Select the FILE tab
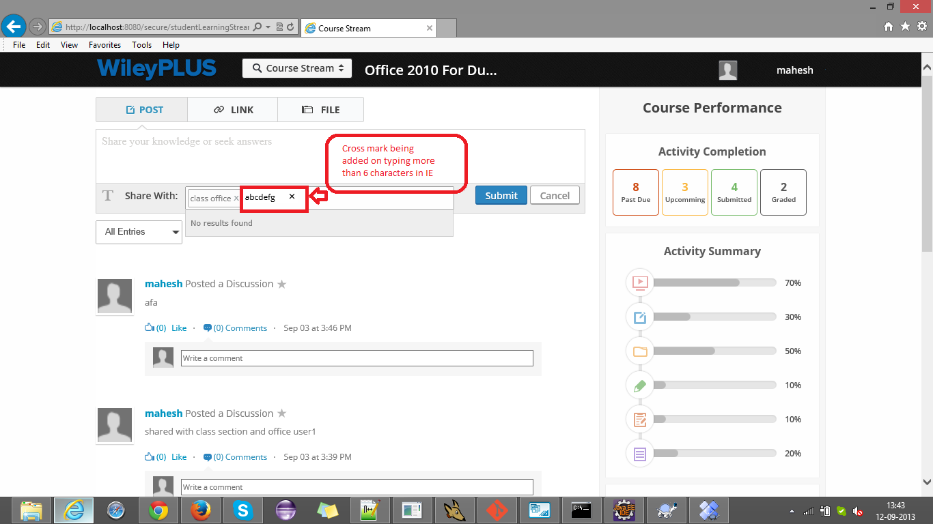Screen dimensions: 933x524 [321, 109]
